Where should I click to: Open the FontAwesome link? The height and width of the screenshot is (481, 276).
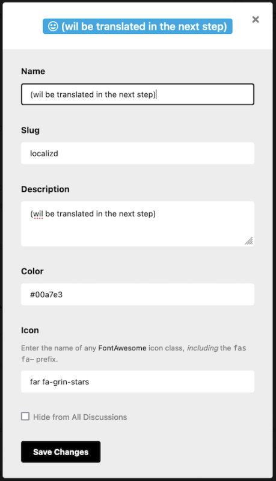coord(122,348)
